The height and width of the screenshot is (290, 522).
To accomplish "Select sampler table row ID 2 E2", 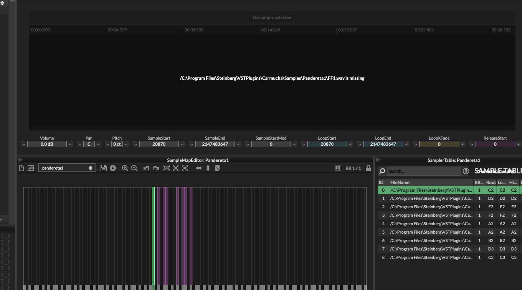I will point(450,207).
